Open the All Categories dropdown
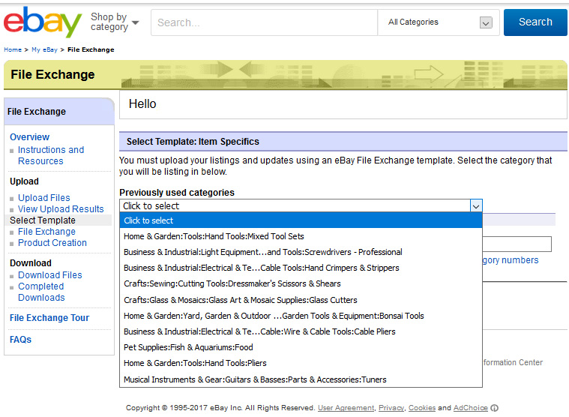 [439, 22]
